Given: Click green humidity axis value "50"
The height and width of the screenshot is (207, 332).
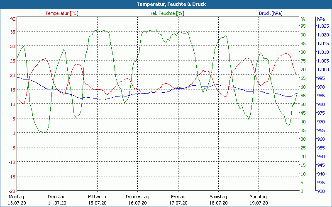Looking at the screenshot, I should [x=303, y=104].
